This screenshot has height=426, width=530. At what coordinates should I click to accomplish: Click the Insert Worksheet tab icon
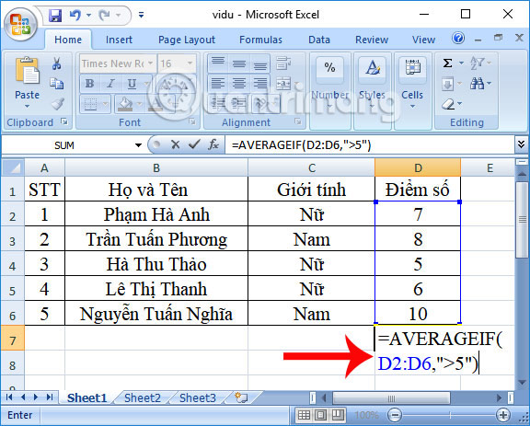pos(241,398)
